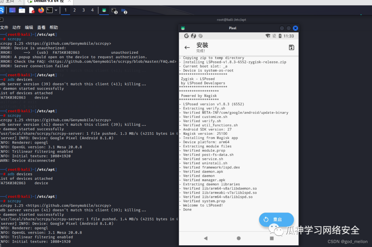This screenshot has width=372, height=247.
Task: Launch the text editor panel icon
Action: 32,10
